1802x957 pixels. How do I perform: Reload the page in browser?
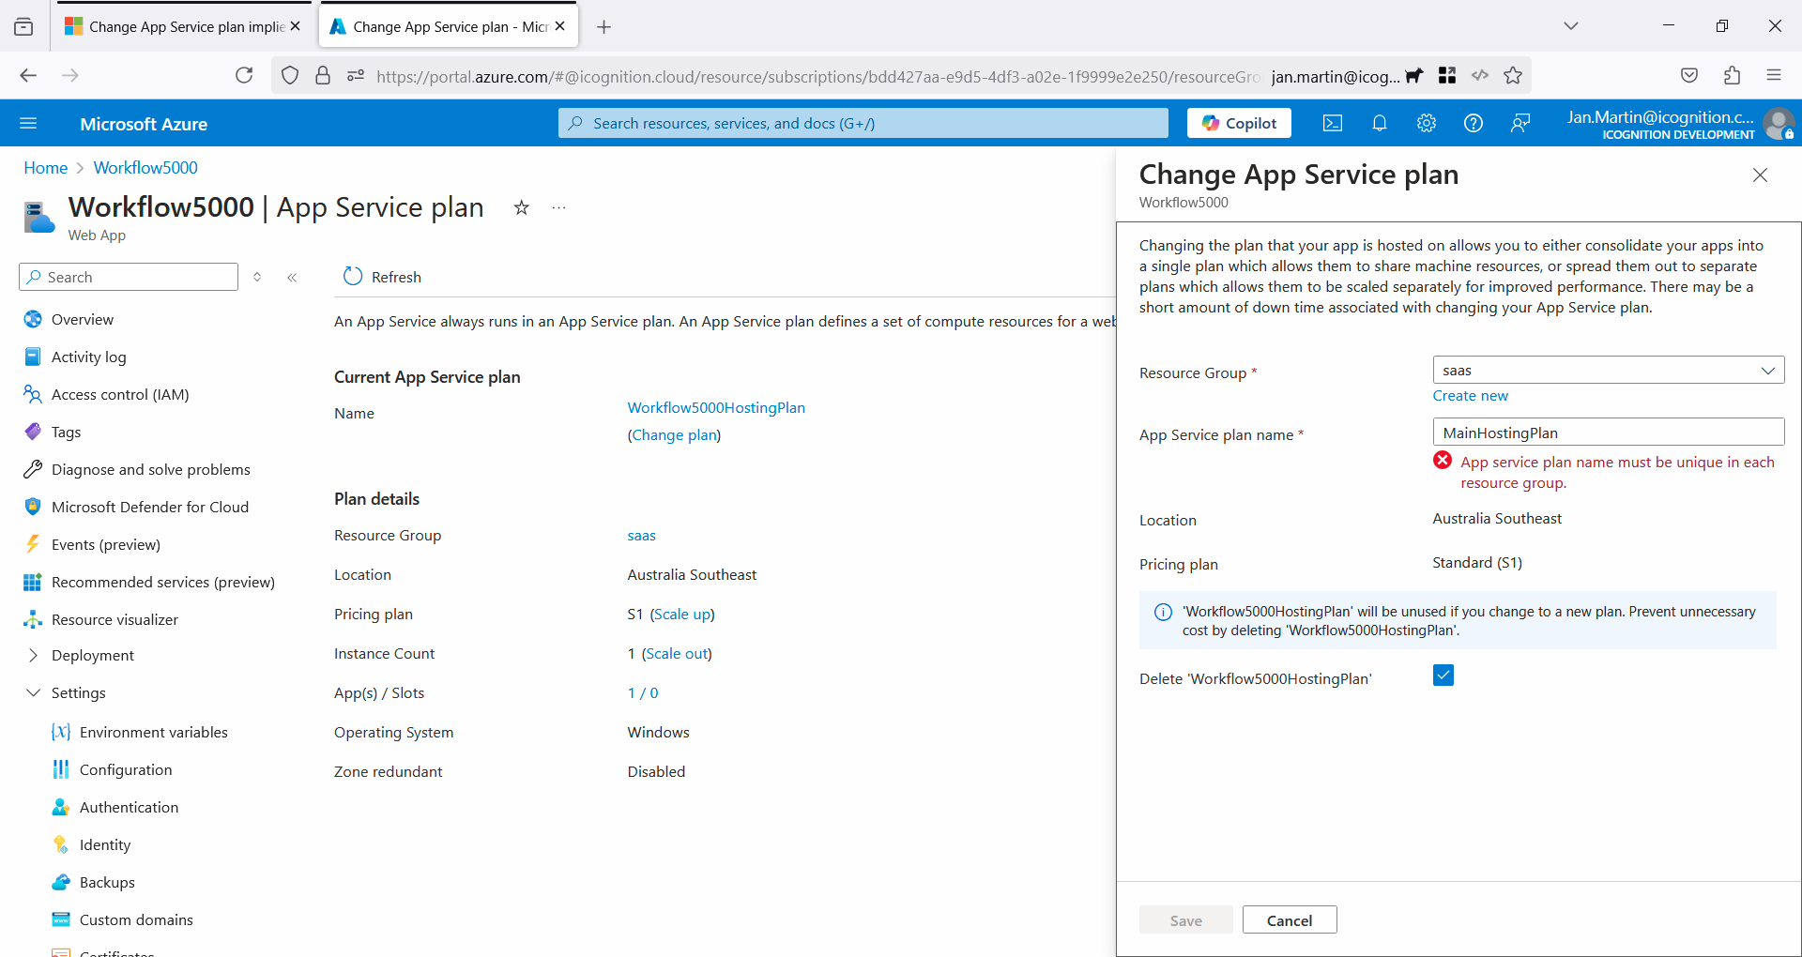tap(244, 75)
